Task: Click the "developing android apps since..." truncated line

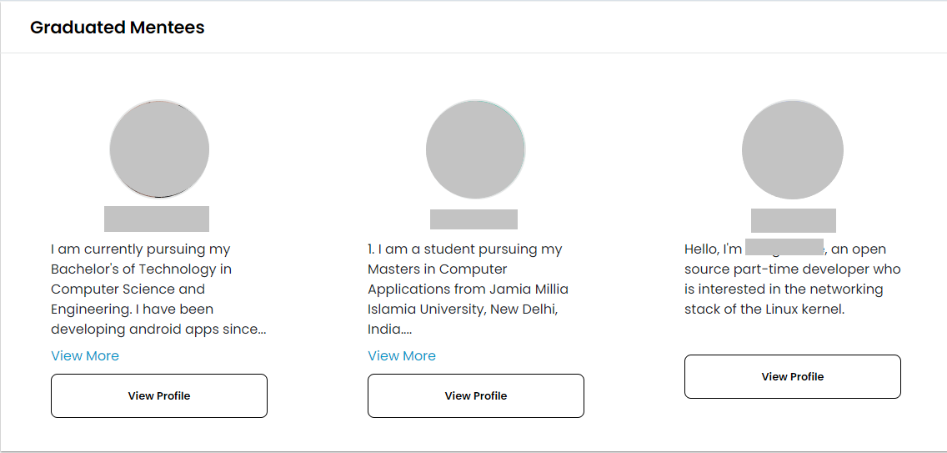Action: [158, 329]
